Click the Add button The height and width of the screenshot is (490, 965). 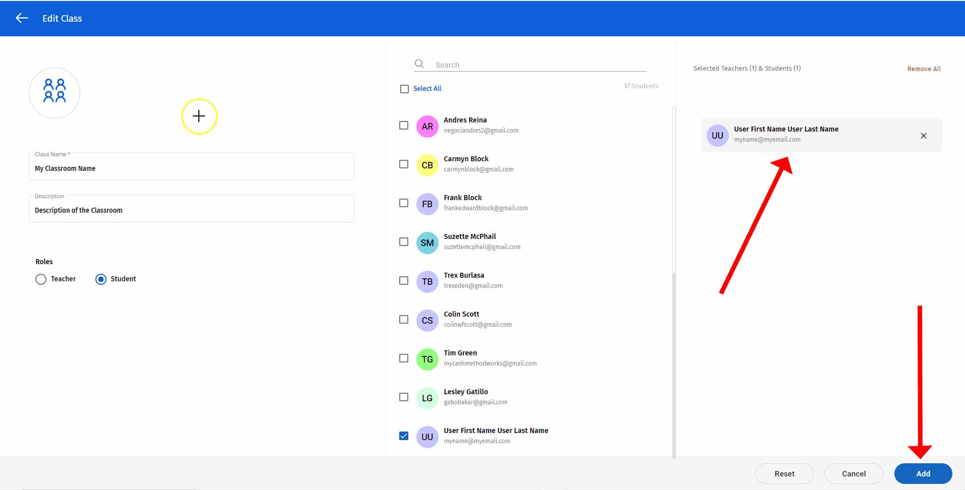coord(923,473)
